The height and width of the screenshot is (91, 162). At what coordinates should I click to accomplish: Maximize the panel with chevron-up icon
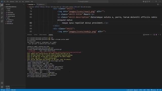point(158,35)
